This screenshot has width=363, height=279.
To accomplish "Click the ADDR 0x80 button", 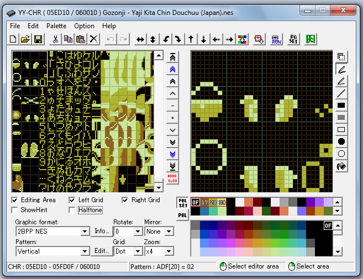I will (x=172, y=178).
